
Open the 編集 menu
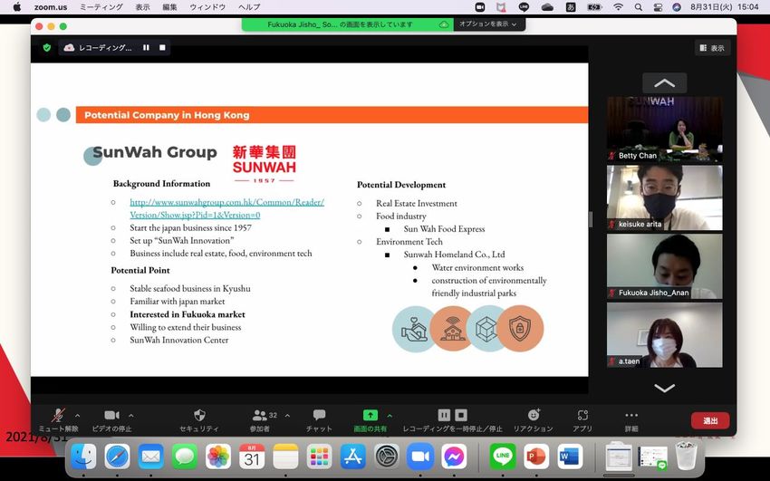pyautogui.click(x=169, y=7)
